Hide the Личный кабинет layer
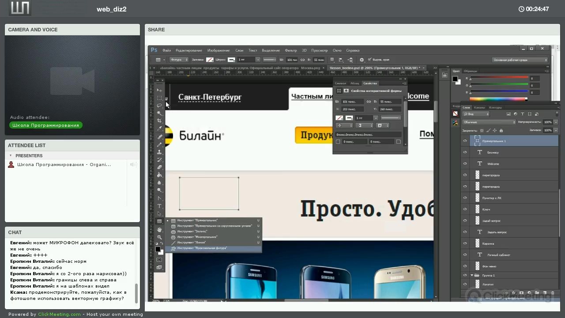The width and height of the screenshot is (565, 318). pyautogui.click(x=465, y=255)
